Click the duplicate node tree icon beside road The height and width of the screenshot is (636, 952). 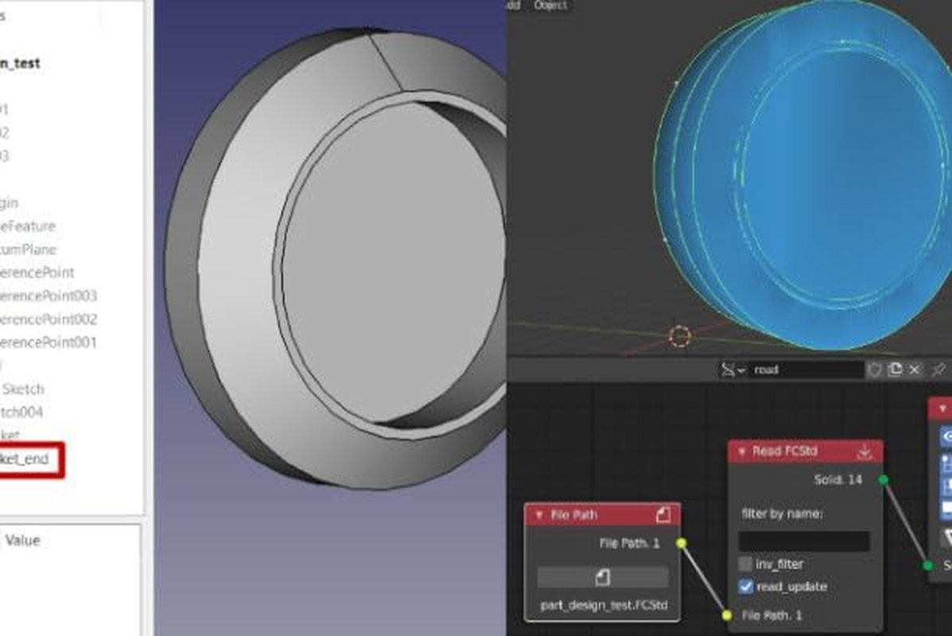[895, 369]
